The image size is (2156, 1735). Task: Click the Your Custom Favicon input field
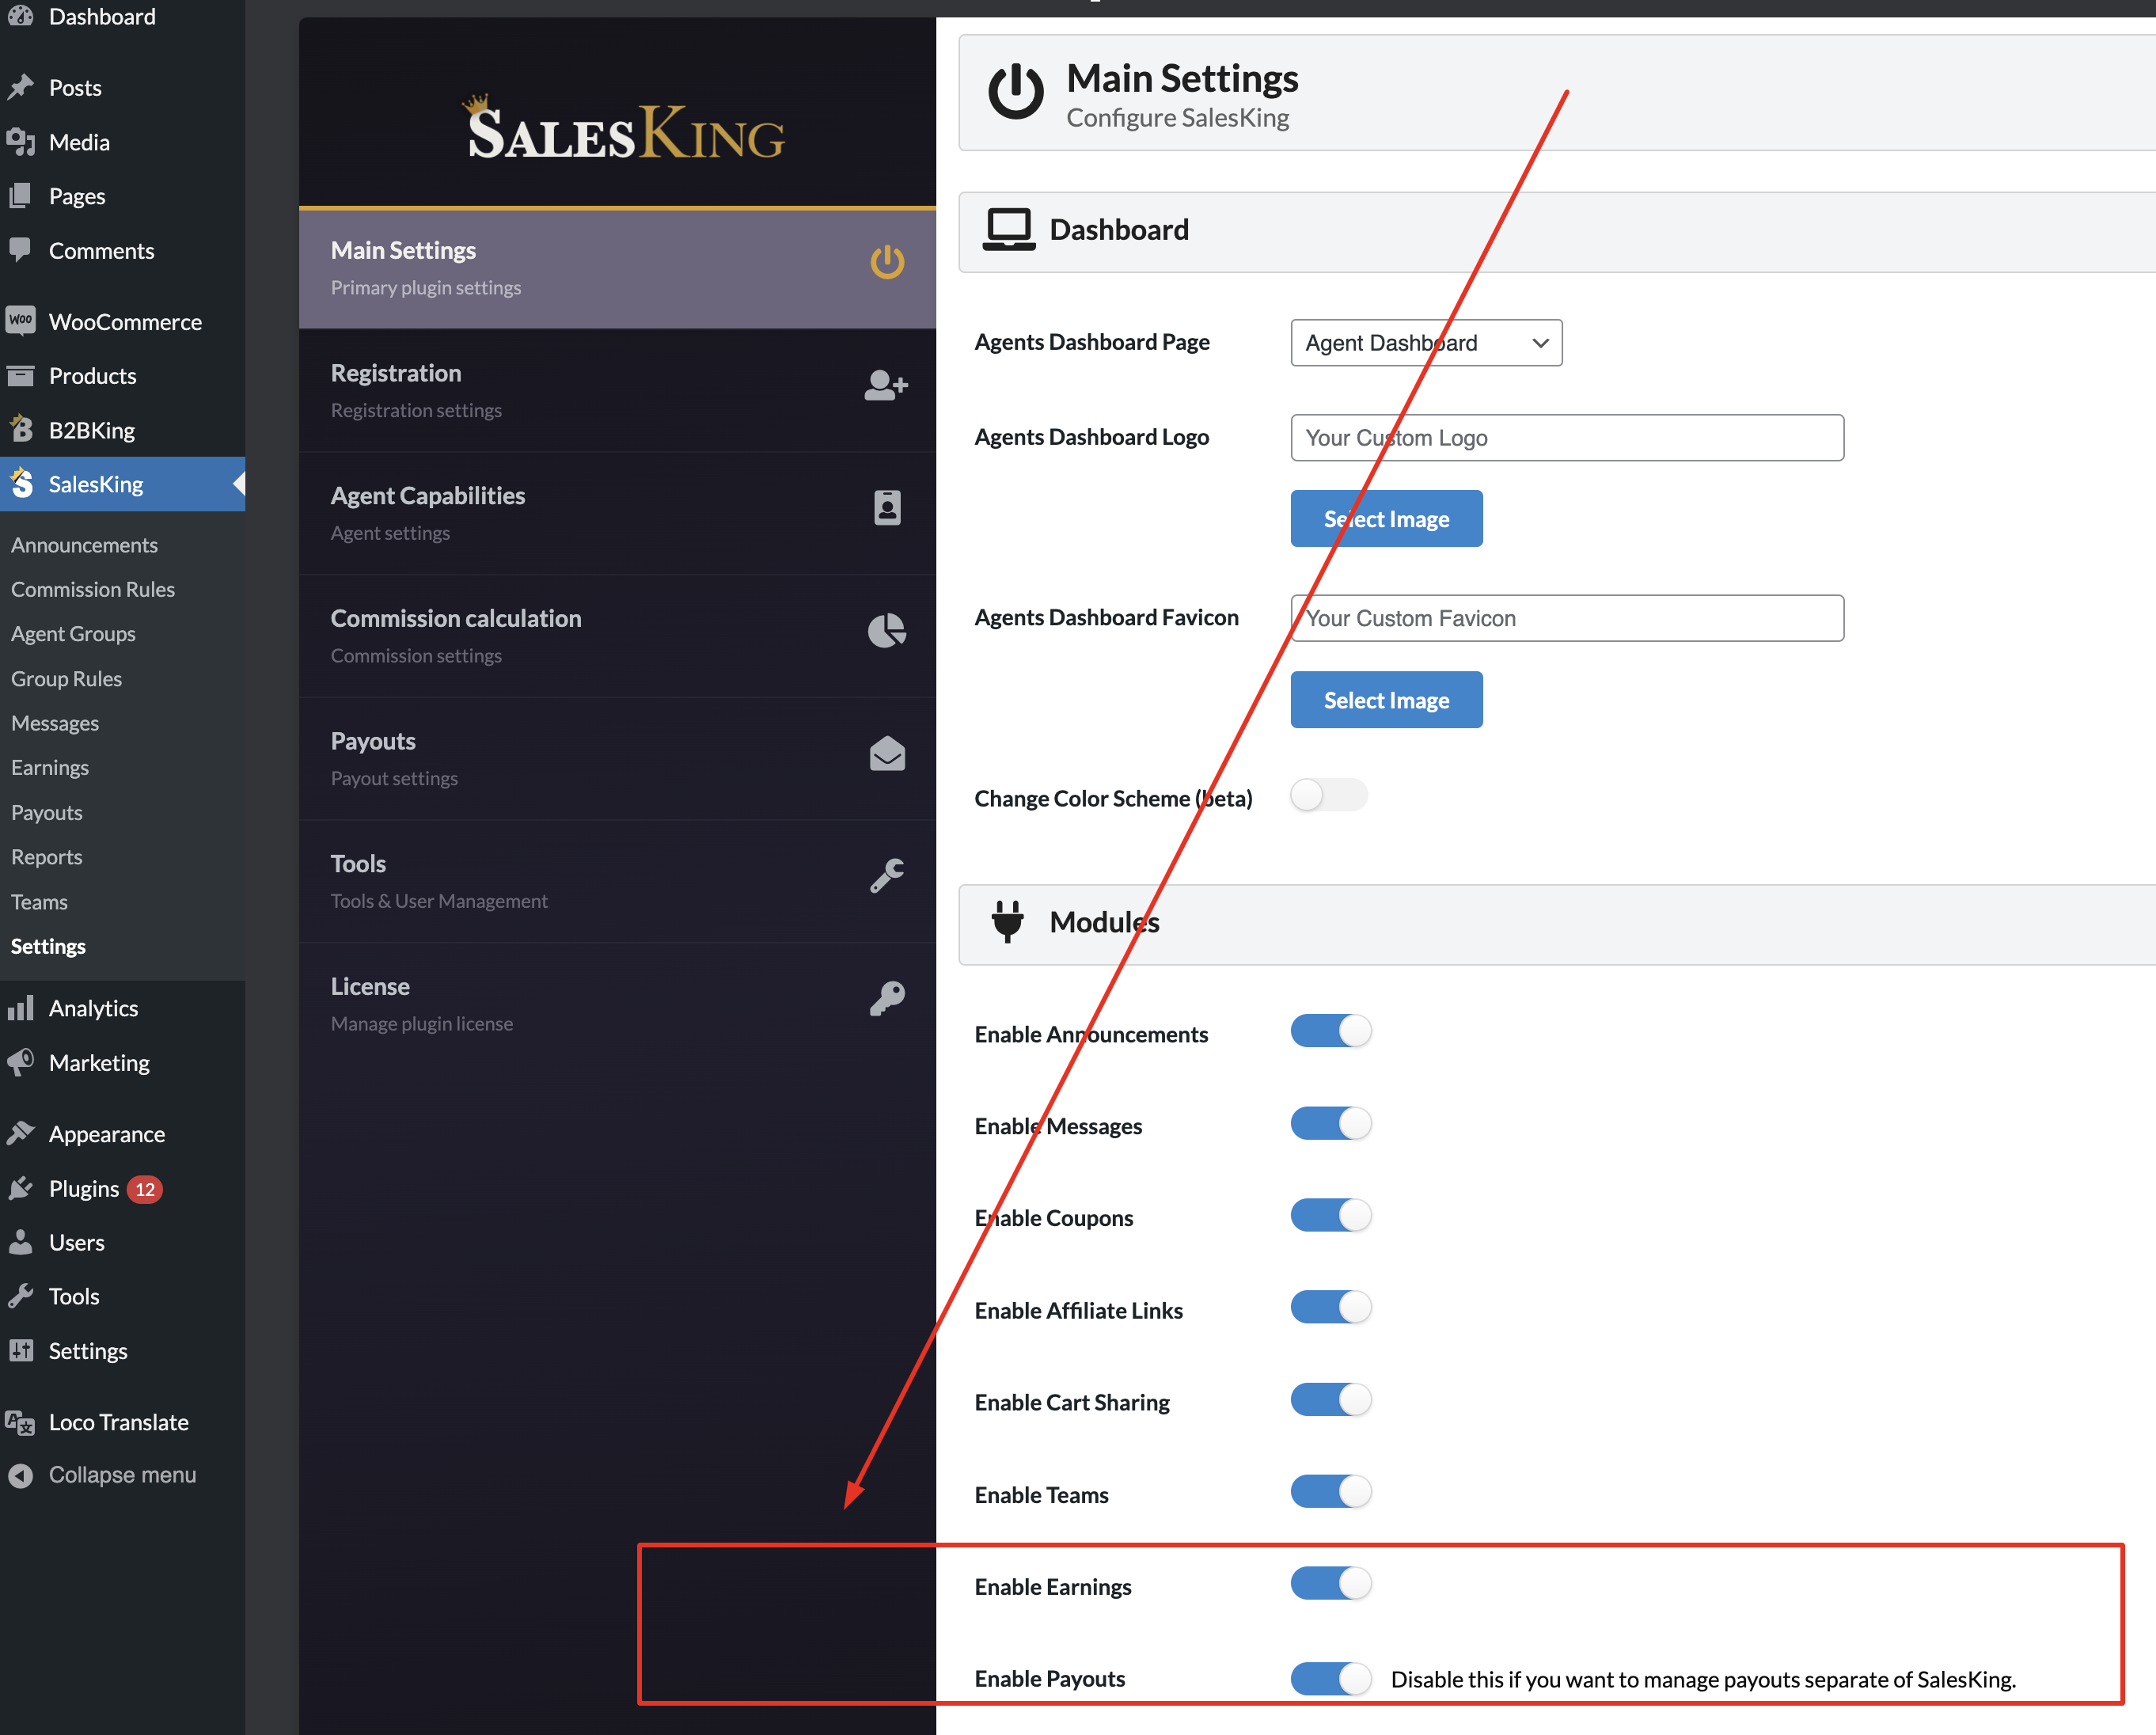click(x=1567, y=618)
